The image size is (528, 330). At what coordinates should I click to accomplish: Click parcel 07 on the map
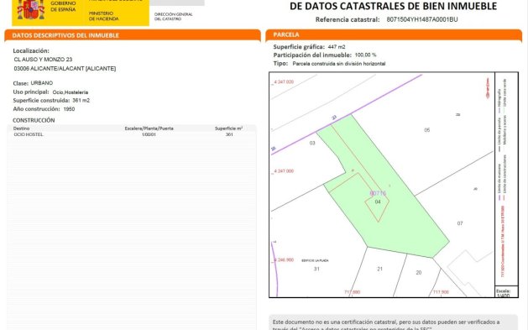click(460, 223)
